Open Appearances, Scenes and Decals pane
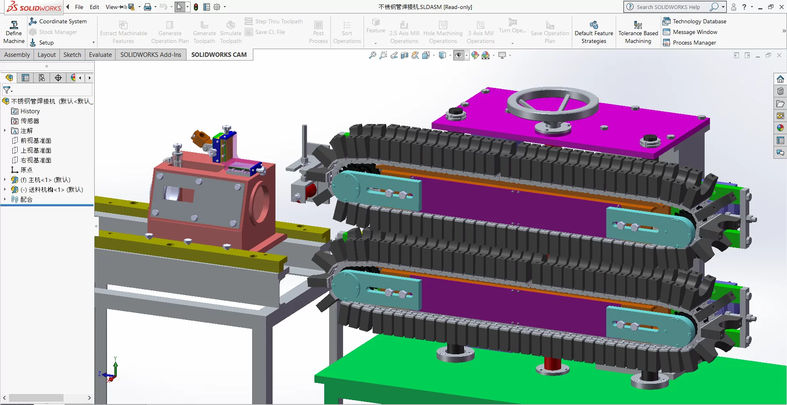 pyautogui.click(x=780, y=128)
